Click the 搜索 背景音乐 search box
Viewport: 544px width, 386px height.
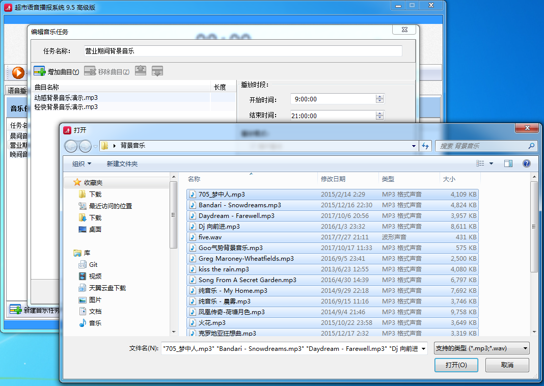coord(486,146)
